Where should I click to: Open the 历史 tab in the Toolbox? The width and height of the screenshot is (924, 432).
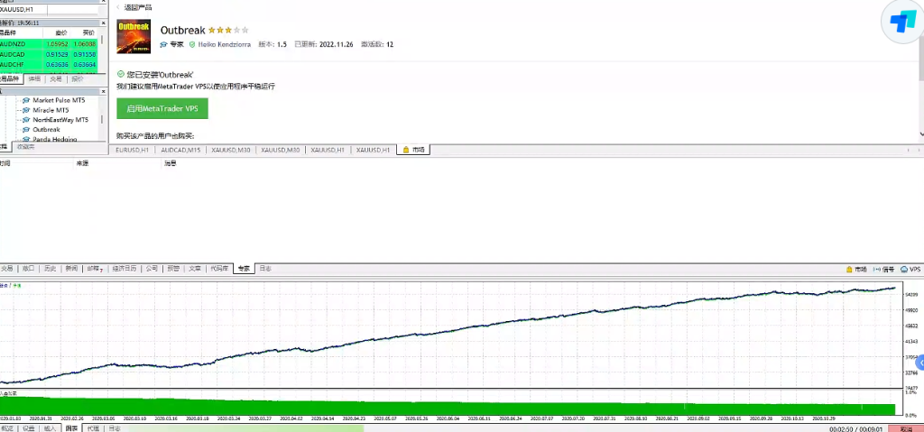(x=50, y=269)
